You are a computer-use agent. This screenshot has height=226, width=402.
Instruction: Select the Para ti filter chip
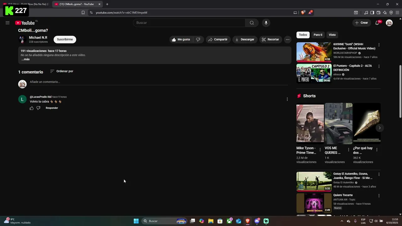click(x=318, y=35)
